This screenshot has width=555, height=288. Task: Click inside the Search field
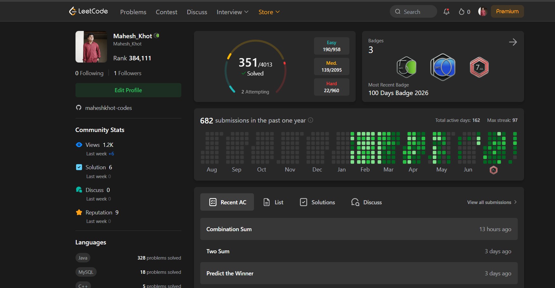(413, 12)
